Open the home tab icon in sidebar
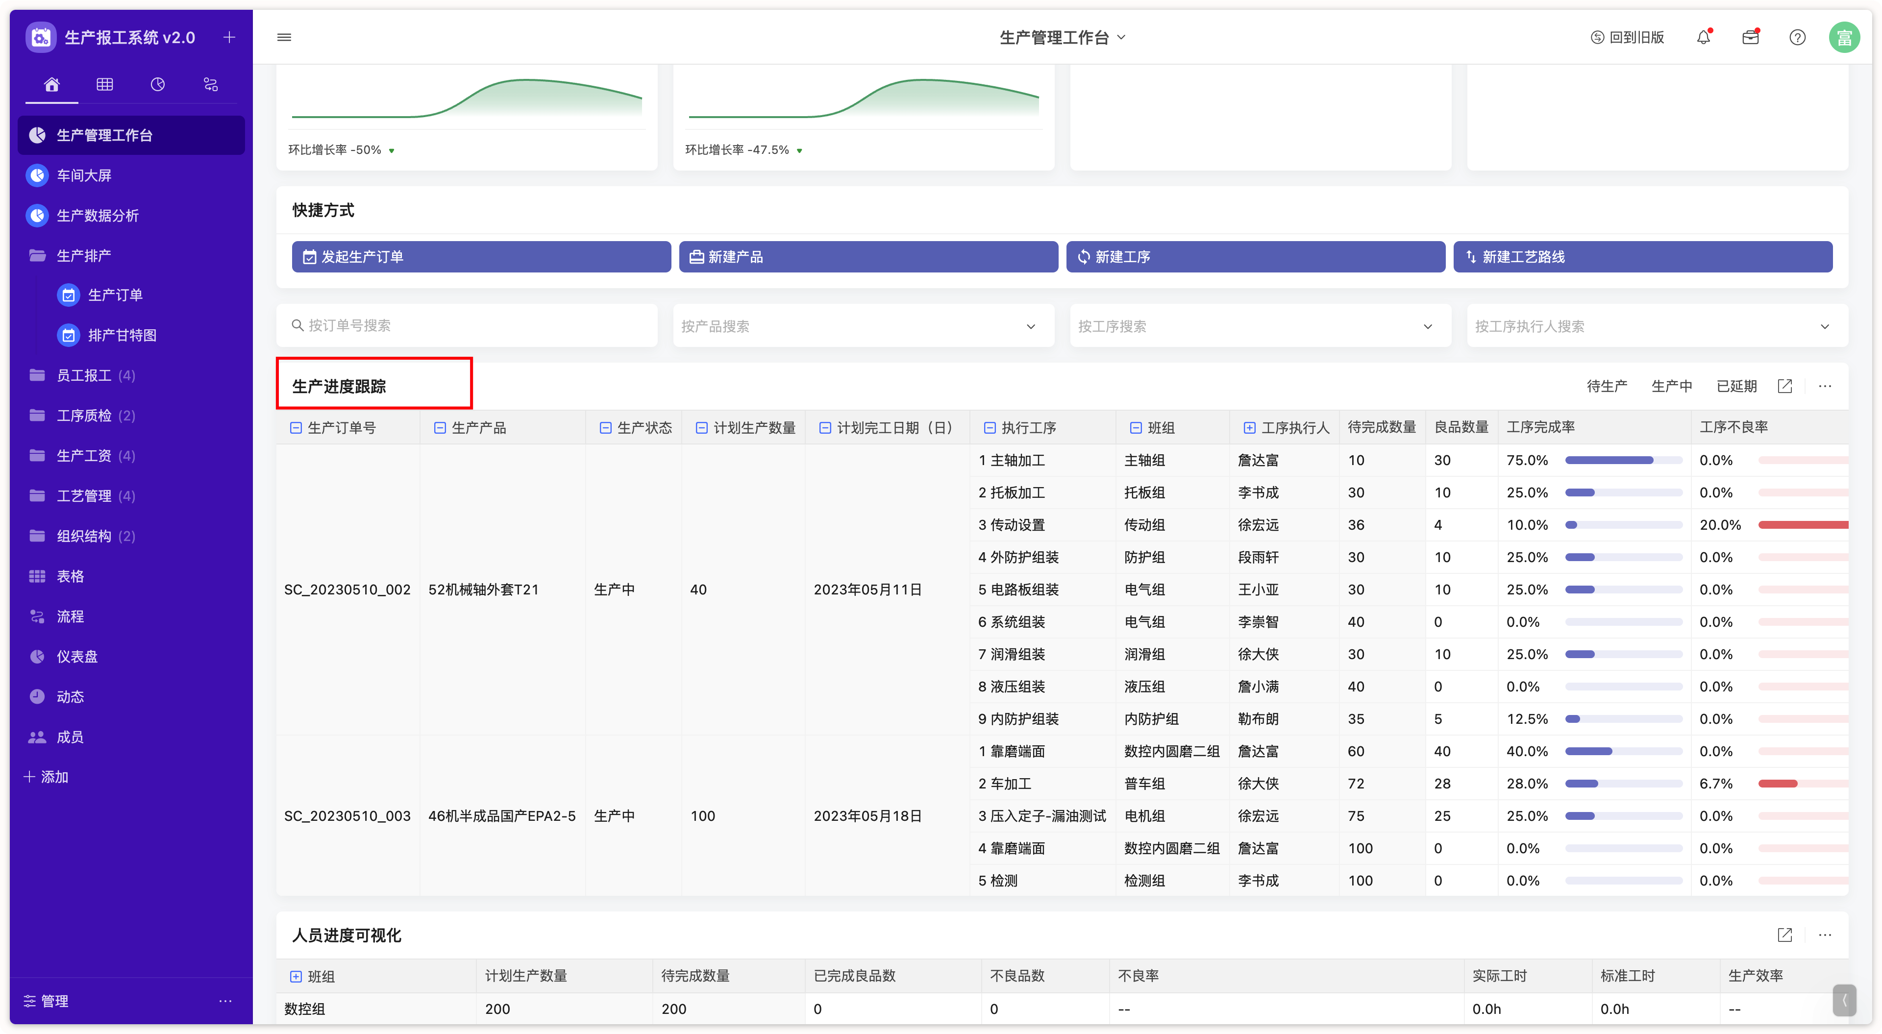The image size is (1882, 1034). pyautogui.click(x=52, y=85)
